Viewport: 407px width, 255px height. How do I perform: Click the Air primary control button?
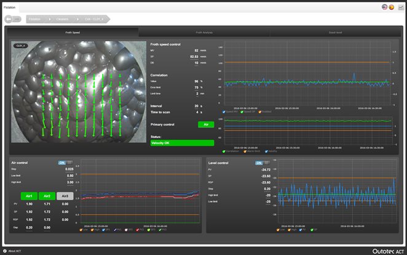206,124
